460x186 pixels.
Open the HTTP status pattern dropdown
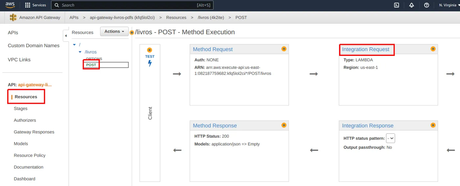pos(390,138)
